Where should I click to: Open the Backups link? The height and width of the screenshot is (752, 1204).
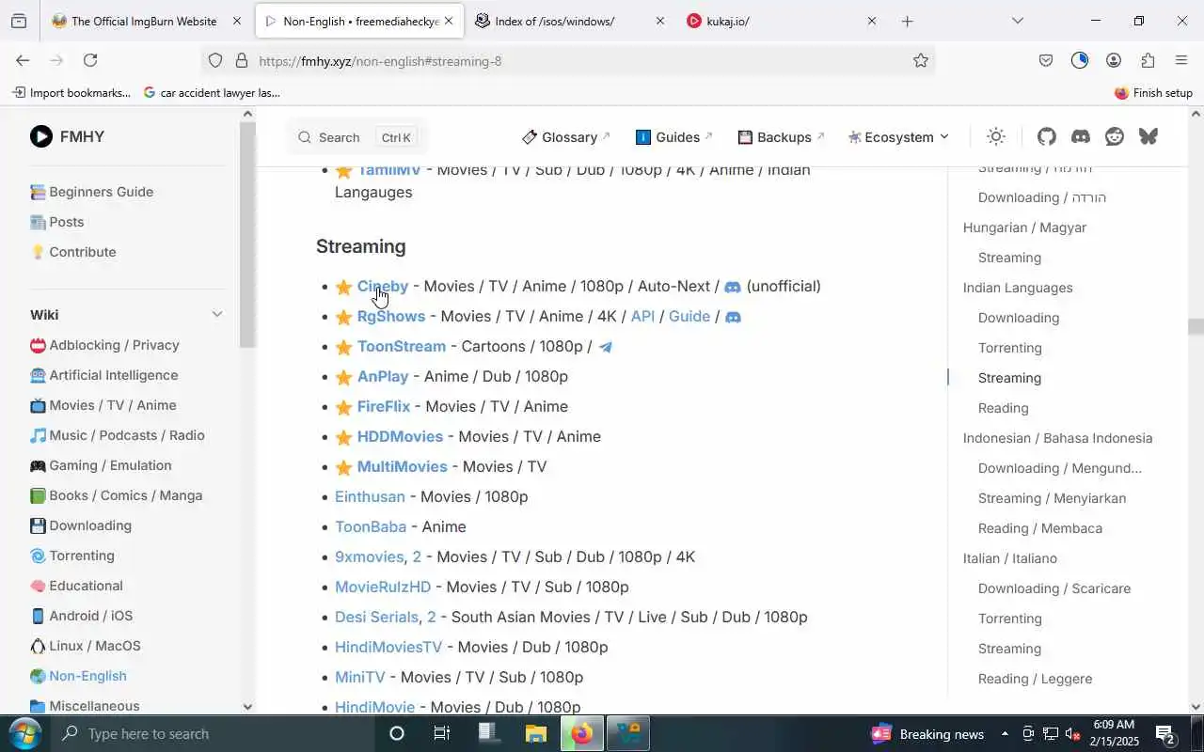[782, 137]
